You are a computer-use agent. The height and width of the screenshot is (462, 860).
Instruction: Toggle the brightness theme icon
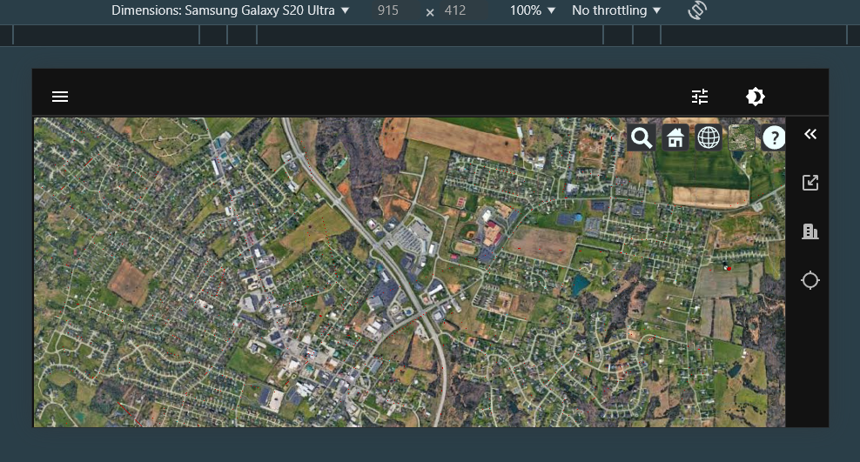tap(756, 97)
